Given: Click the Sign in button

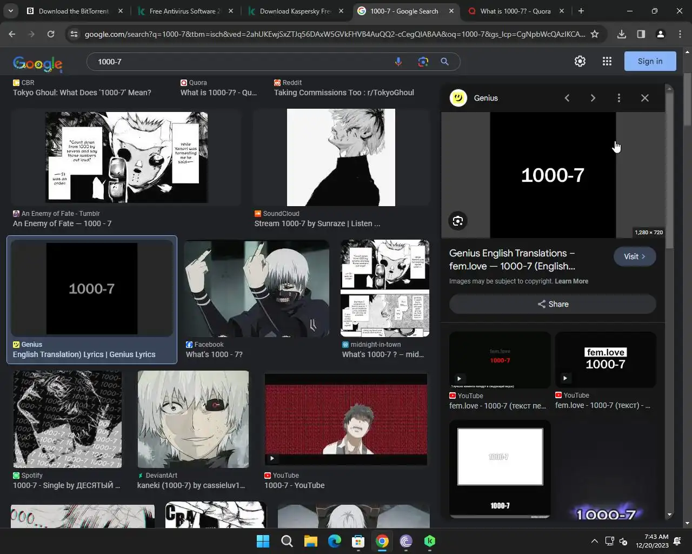Looking at the screenshot, I should [x=650, y=61].
